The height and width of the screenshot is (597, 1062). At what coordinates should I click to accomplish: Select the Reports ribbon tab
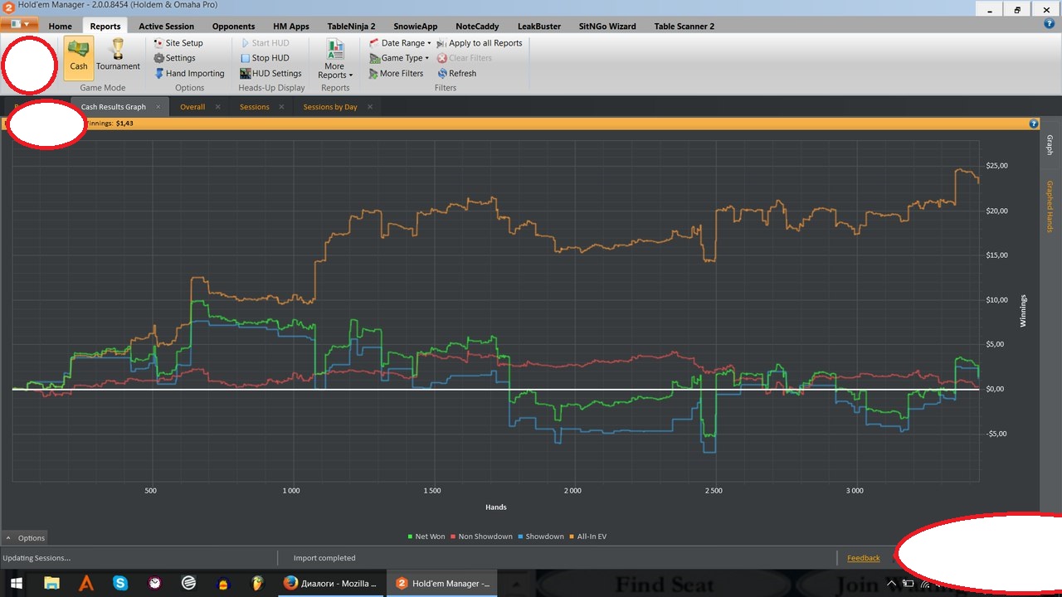[x=105, y=27]
